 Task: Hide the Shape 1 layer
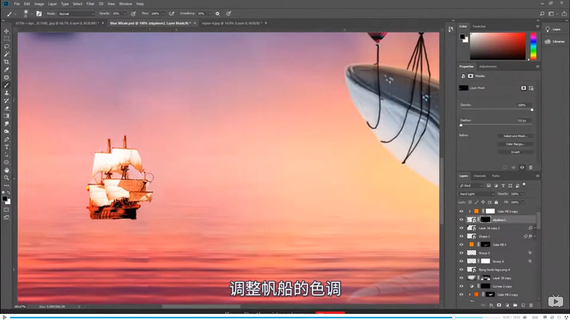pyautogui.click(x=461, y=236)
